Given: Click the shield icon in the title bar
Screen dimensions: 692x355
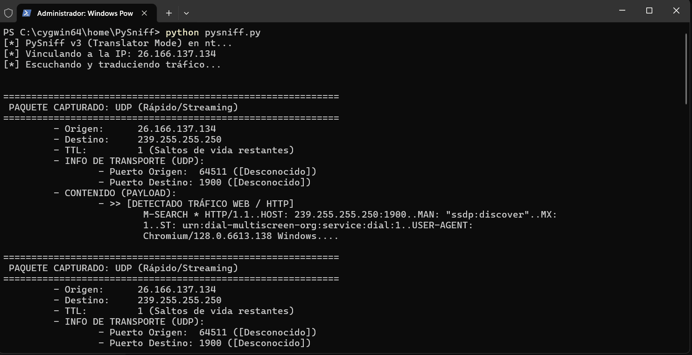Looking at the screenshot, I should tap(8, 13).
